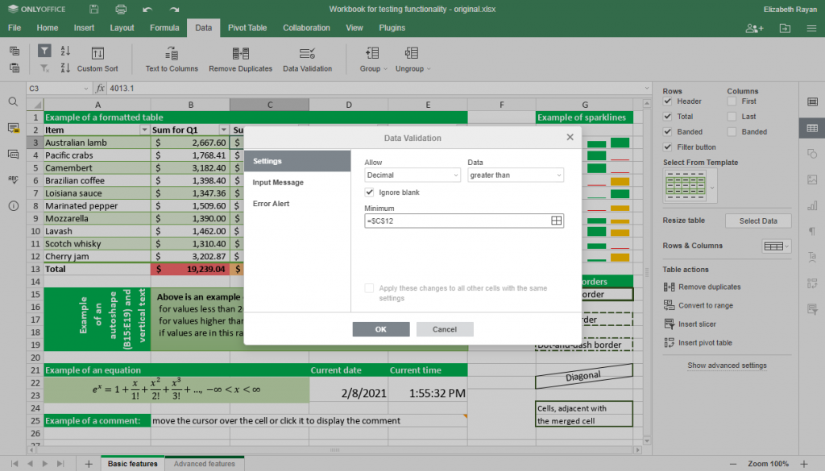
Task: Select the Remove Duplicates tool
Action: 240,58
